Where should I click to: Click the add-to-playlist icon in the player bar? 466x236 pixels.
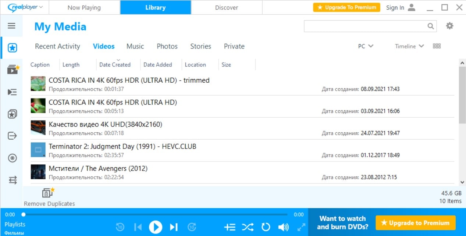pyautogui.click(x=230, y=227)
